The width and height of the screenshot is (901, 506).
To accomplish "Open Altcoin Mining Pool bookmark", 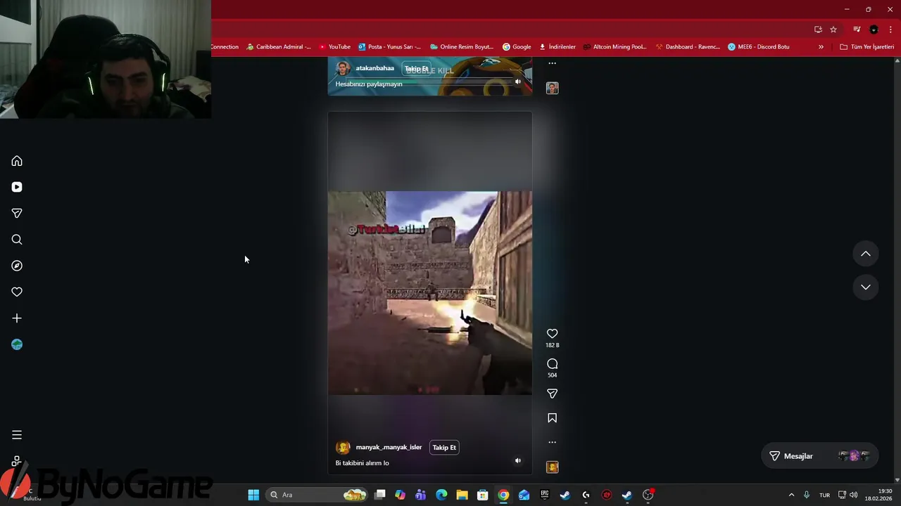I will (x=615, y=47).
